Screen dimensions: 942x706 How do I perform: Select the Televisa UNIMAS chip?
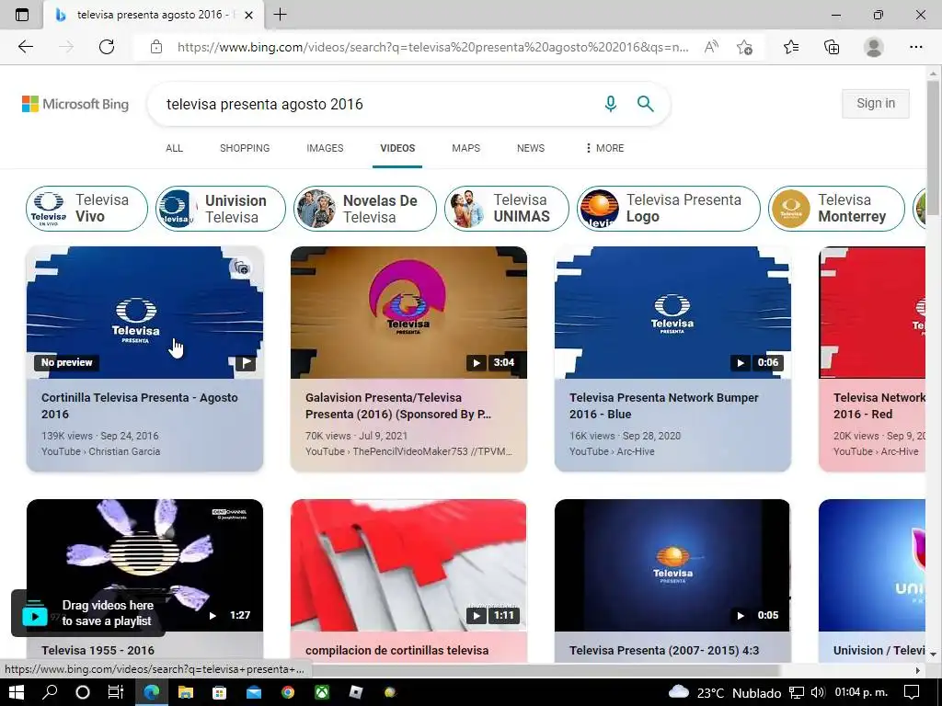tap(507, 209)
